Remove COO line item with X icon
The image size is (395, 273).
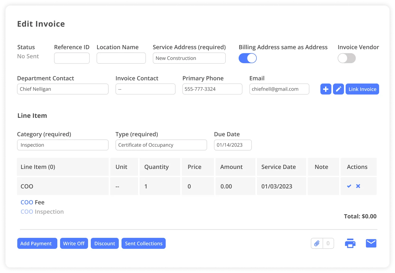point(358,186)
